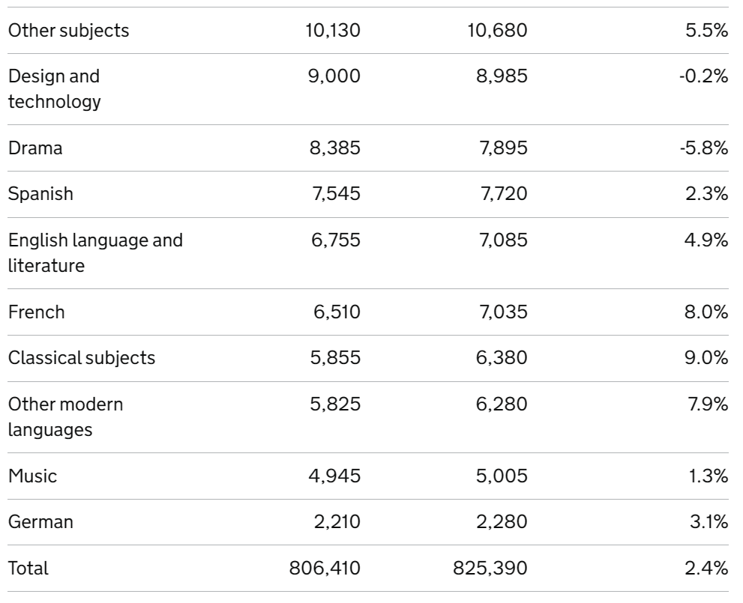Click the "Drama" subject cell
This screenshot has width=743, height=603.
click(35, 148)
